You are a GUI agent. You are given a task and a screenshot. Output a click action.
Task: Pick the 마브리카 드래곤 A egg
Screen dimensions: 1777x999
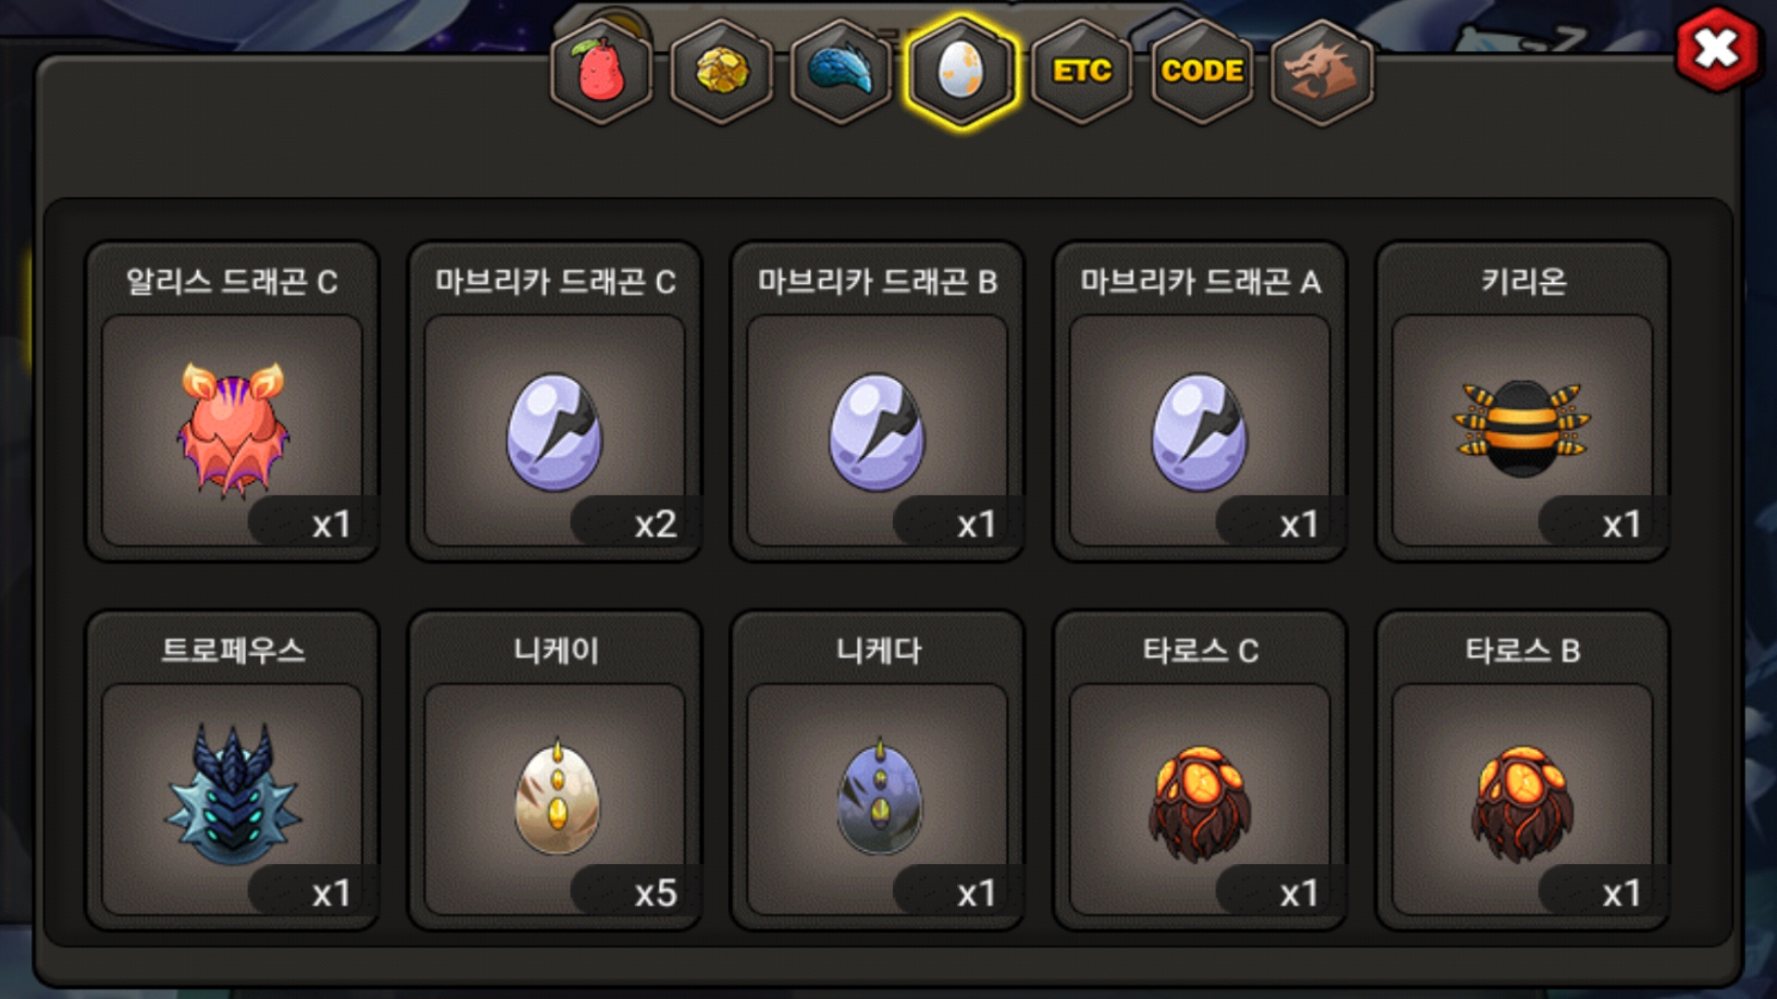[1200, 401]
